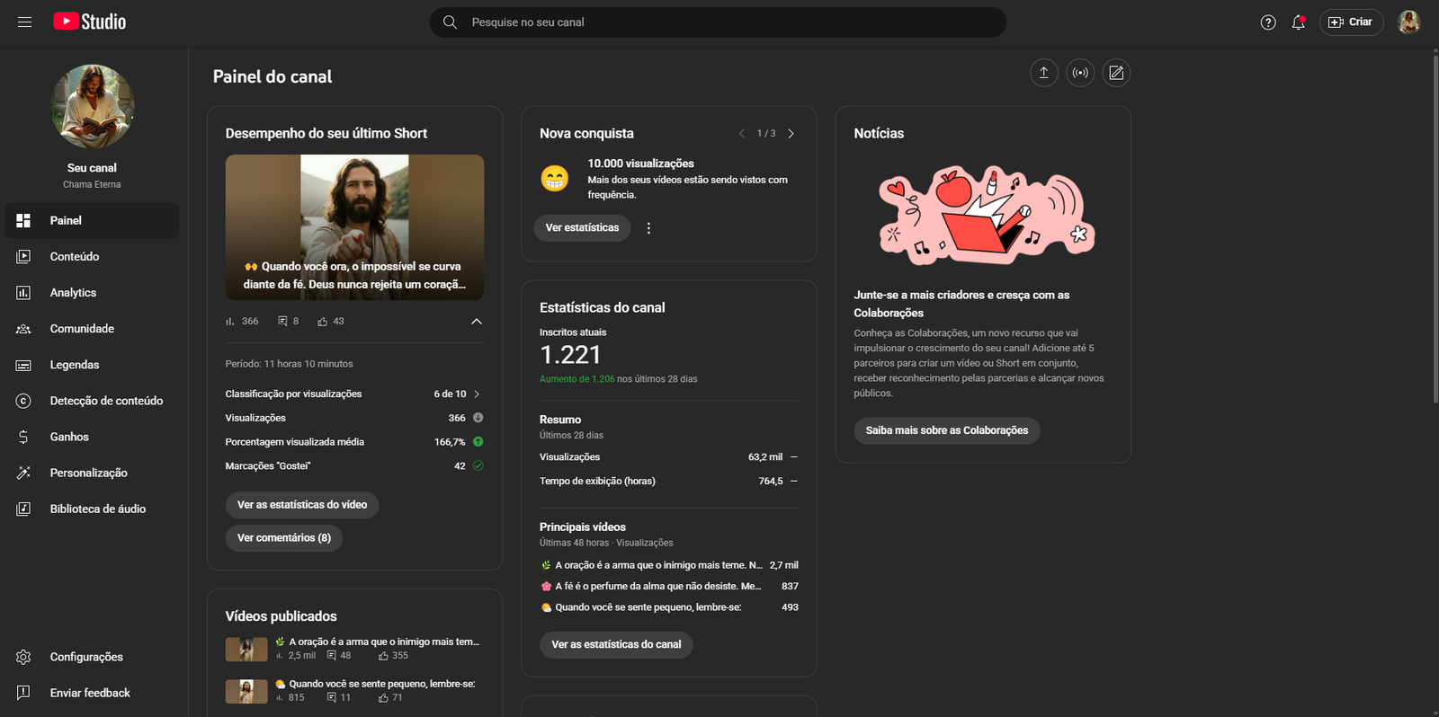The image size is (1439, 717).
Task: Click the go live broadcast icon
Action: tap(1080, 73)
